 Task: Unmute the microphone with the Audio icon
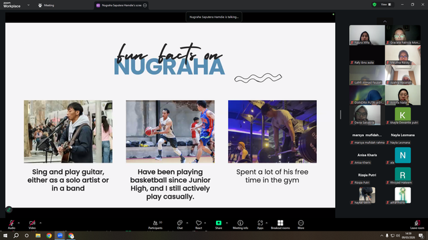[11, 224]
